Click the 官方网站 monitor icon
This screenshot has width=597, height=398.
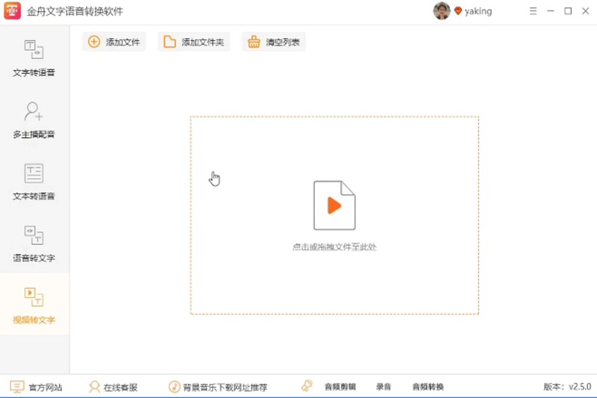pos(16,387)
